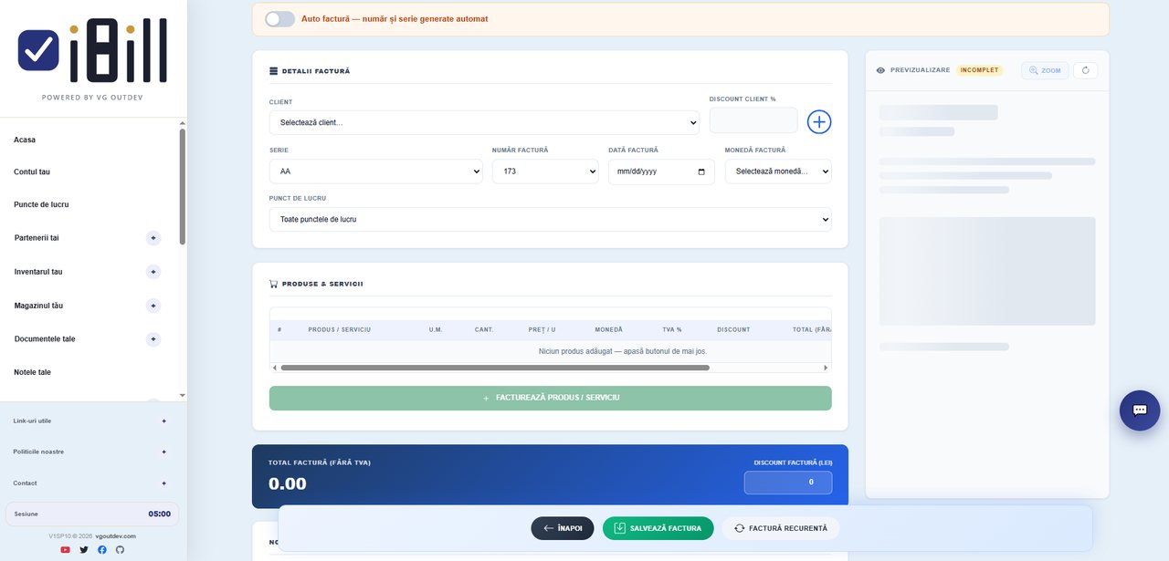Click the eye icon beside Previzualizare
Image resolution: width=1169 pixels, height=561 pixels.
[x=880, y=70]
